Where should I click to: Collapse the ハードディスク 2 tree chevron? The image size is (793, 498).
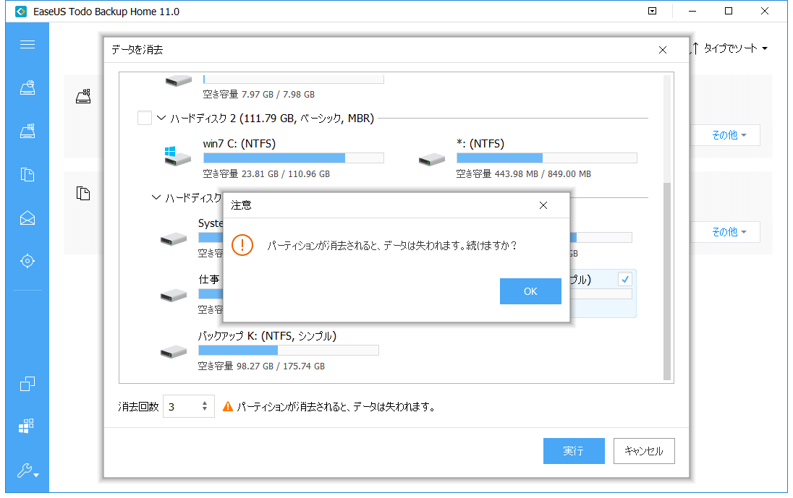(161, 118)
